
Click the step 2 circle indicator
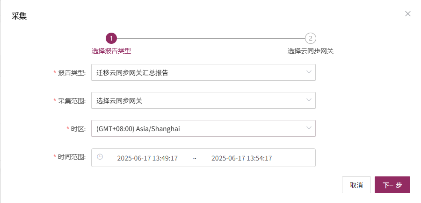(x=311, y=38)
